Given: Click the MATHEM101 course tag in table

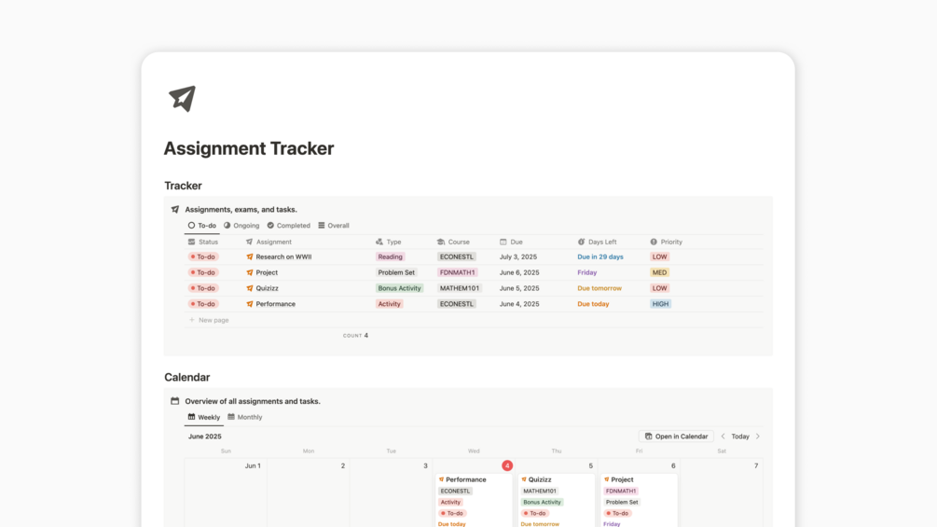Looking at the screenshot, I should [460, 288].
